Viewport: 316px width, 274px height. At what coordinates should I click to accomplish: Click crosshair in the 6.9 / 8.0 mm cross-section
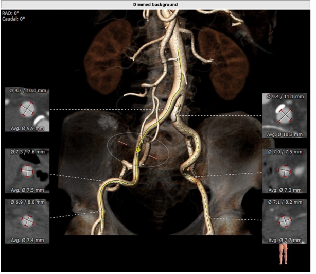[x=27, y=220]
